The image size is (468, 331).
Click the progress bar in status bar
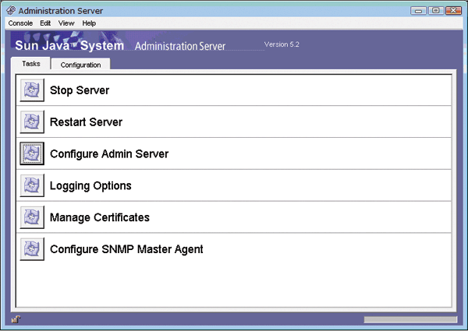(410, 319)
